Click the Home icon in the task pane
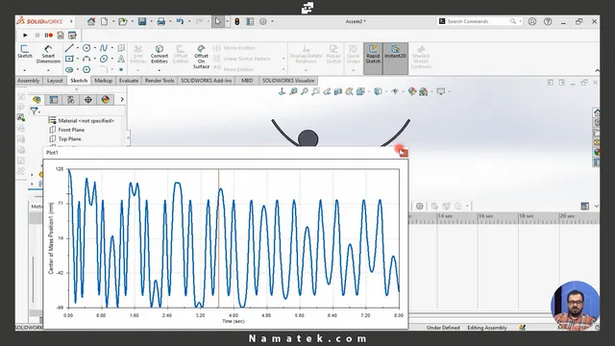615x346 pixels. click(x=596, y=112)
